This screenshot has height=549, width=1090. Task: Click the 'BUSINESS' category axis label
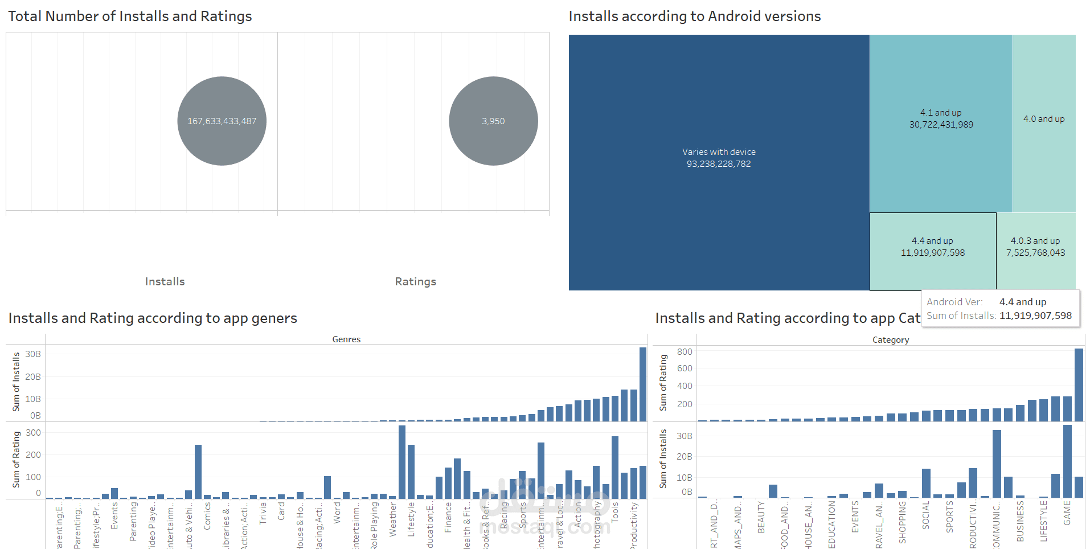[x=1021, y=521]
